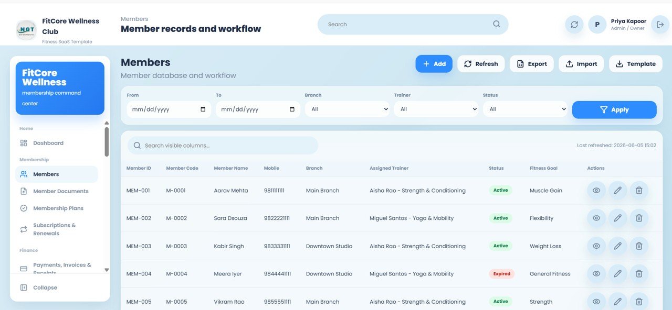The width and height of the screenshot is (672, 310).
Task: Delete member Meera Iyer
Action: click(639, 274)
